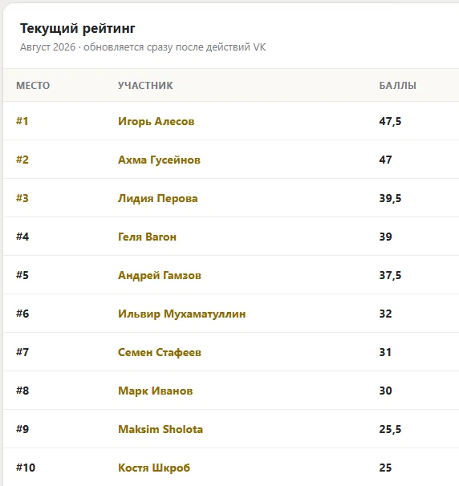Viewport: 459px width, 486px height.
Task: Open Ильвир Мухаматуллин profile
Action: (x=181, y=314)
